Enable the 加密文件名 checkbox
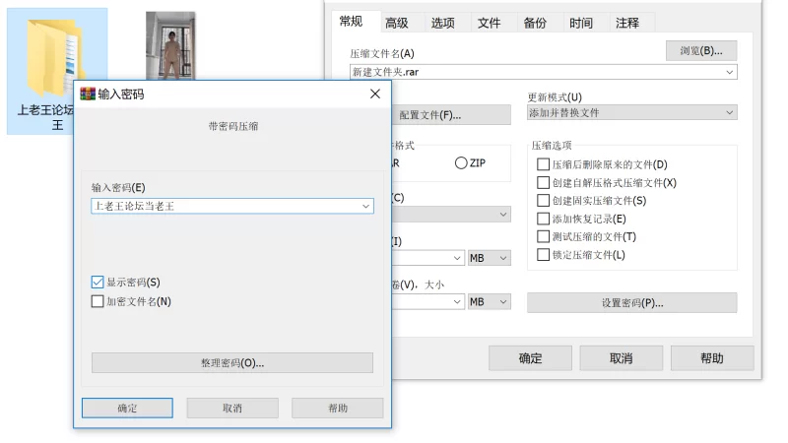 tap(98, 302)
